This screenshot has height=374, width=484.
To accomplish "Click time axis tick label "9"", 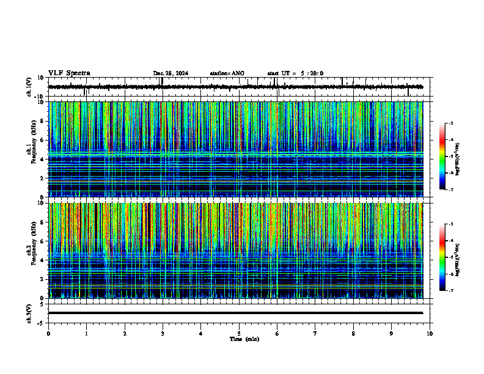I will pos(391,334).
